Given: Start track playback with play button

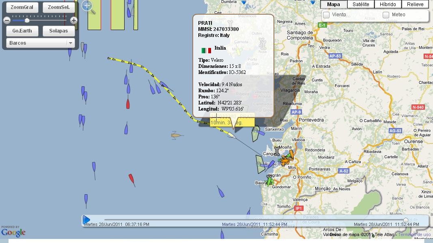Looking at the screenshot, I should 86,220.
